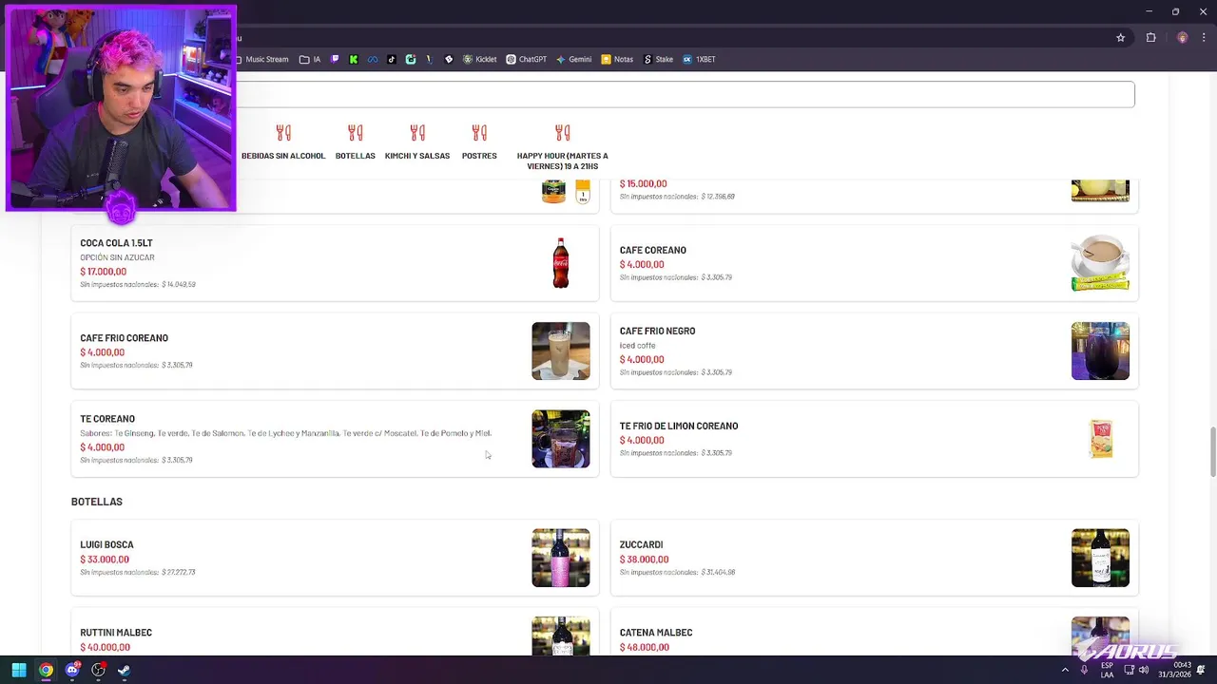Open Steam from the taskbar

click(x=124, y=670)
